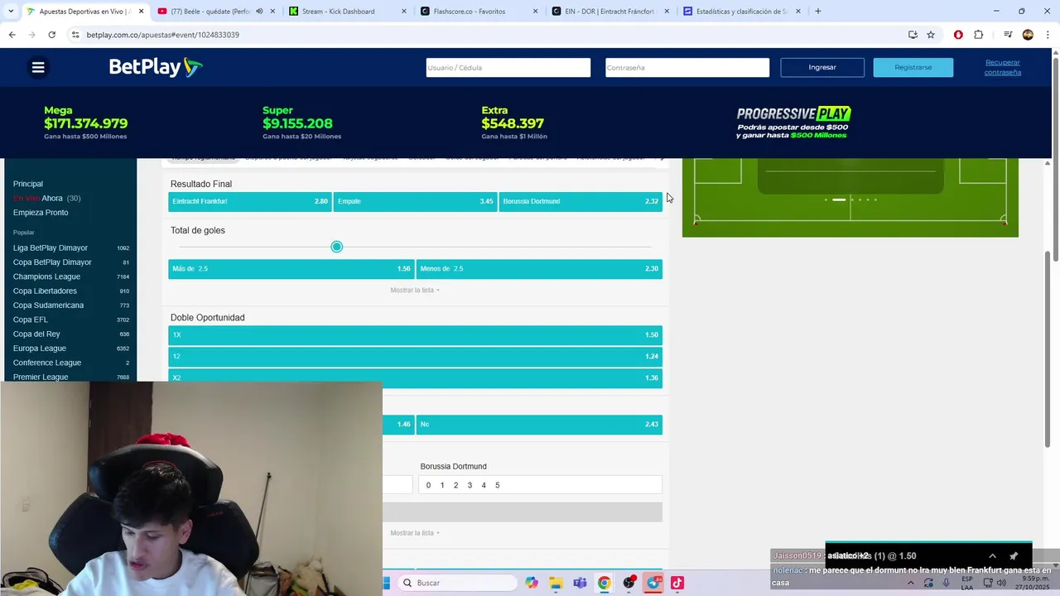Open Telegram taskbar icon
This screenshot has height=596, width=1060.
click(653, 583)
